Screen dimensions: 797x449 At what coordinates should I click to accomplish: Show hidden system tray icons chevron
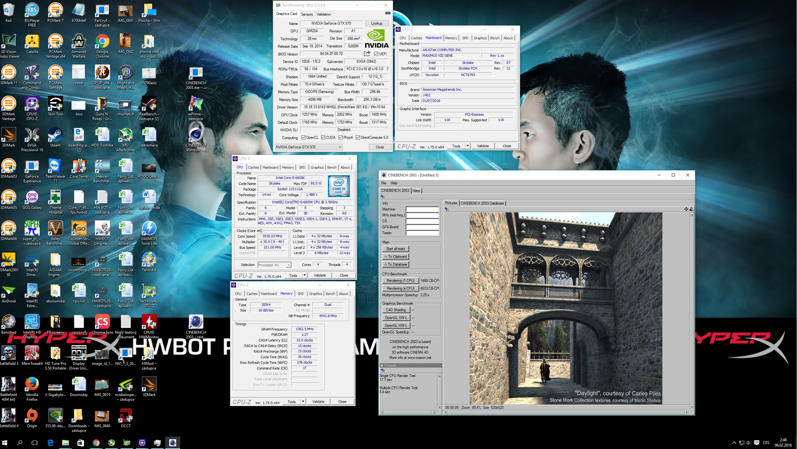tap(734, 442)
